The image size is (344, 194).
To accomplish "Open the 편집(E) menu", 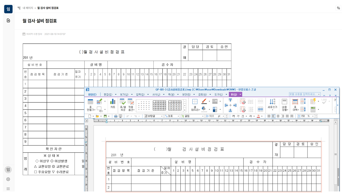I will tap(108, 94).
